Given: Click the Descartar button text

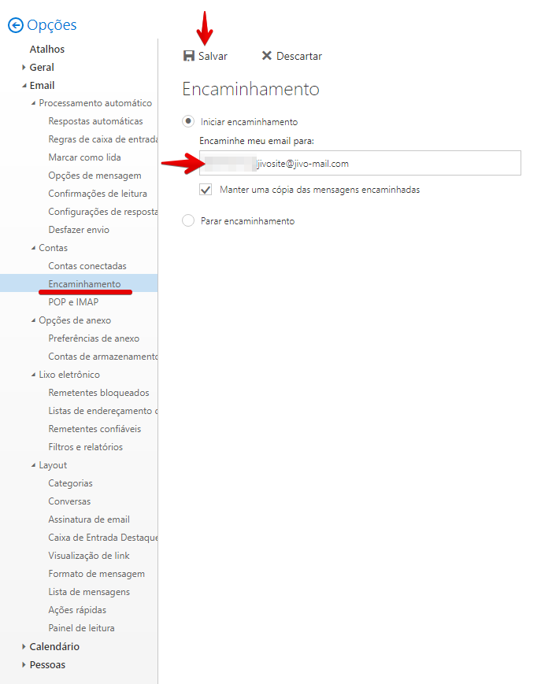Looking at the screenshot, I should click(299, 56).
